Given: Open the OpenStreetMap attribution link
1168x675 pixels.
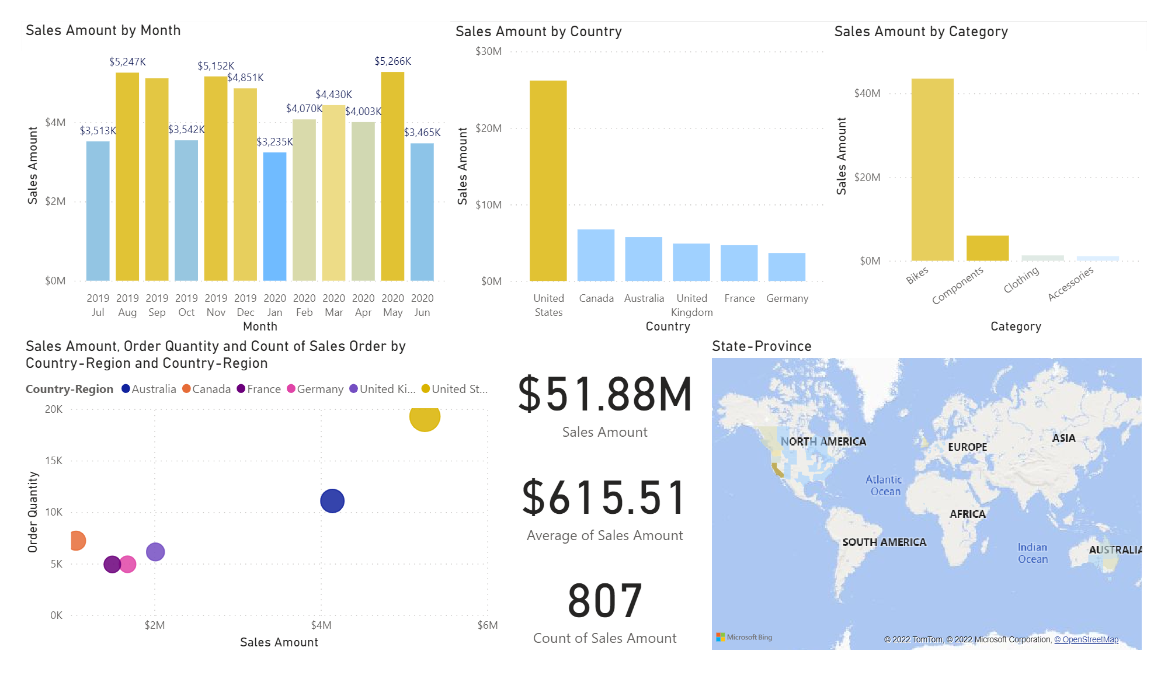Looking at the screenshot, I should click(x=1087, y=639).
